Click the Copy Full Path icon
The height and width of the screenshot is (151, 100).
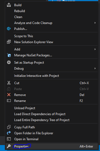coord(9,127)
